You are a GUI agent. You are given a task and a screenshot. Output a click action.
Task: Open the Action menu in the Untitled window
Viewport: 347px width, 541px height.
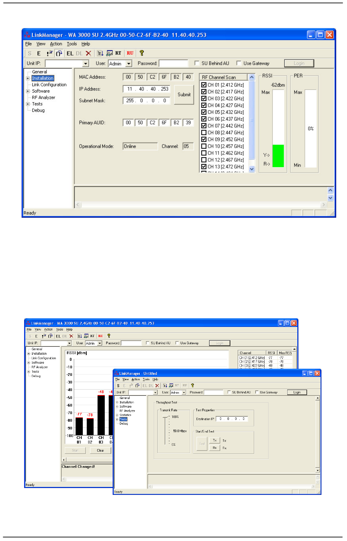click(136, 380)
